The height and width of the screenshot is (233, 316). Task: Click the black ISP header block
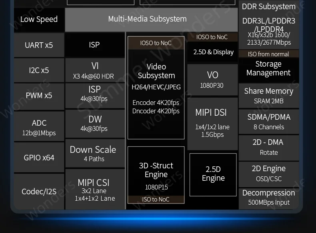pyautogui.click(x=95, y=45)
